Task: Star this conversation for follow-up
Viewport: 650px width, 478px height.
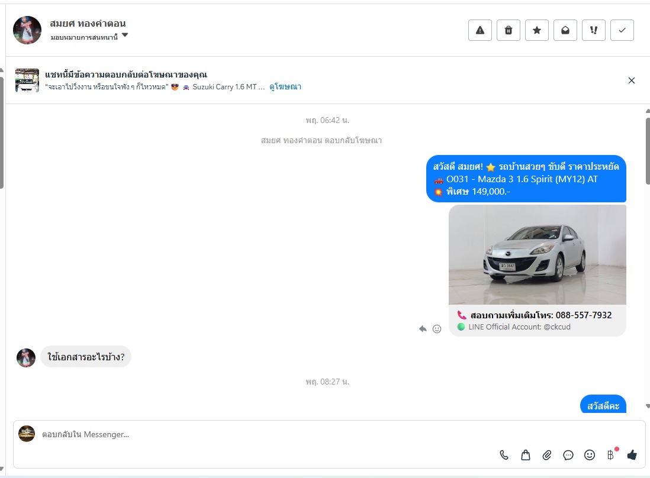Action: [537, 30]
